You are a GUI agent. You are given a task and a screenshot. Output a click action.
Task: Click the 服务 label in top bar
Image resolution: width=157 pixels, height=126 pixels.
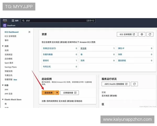pyautogui.click(x=17, y=20)
